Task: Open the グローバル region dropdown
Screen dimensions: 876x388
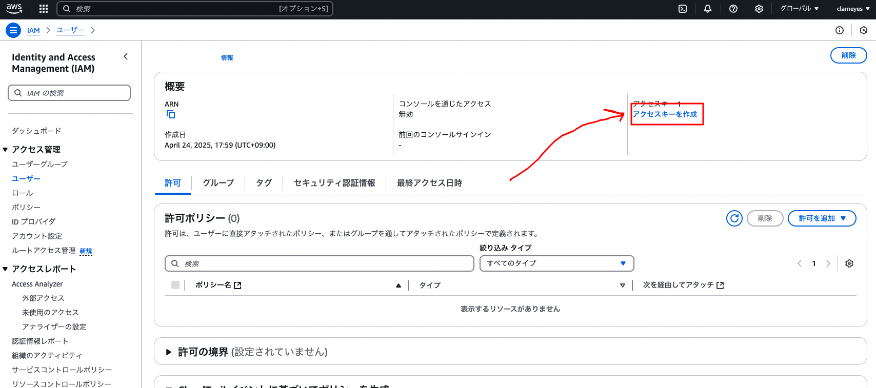Action: (x=800, y=9)
